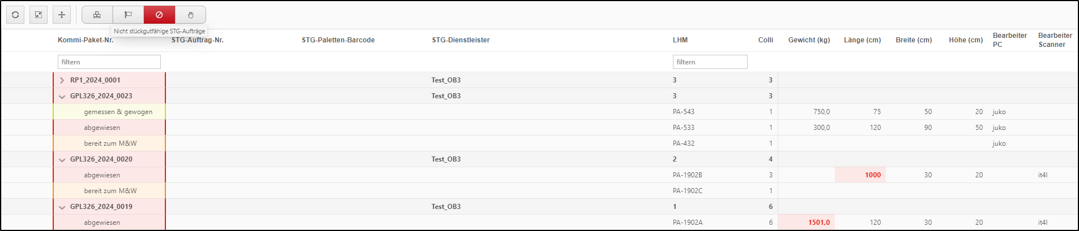Click the Kommi-Paket-Nr. filter input

point(109,62)
